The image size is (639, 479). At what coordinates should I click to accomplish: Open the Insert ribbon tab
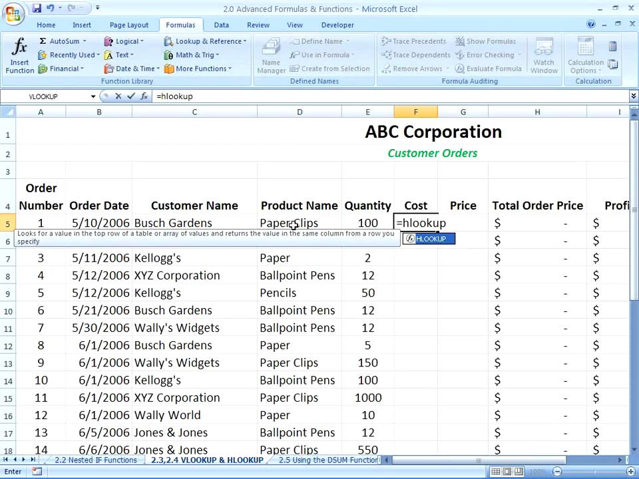[x=81, y=25]
